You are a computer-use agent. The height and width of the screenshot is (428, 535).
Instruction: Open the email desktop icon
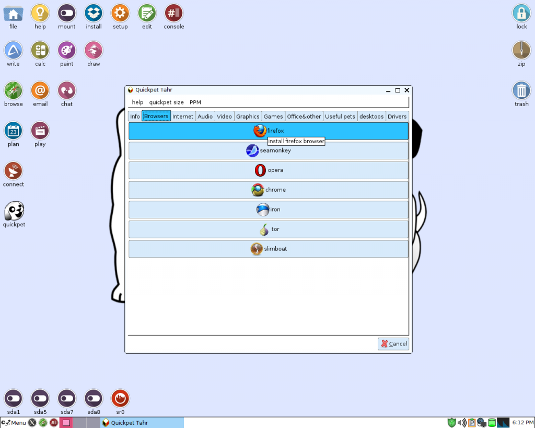[x=40, y=94]
